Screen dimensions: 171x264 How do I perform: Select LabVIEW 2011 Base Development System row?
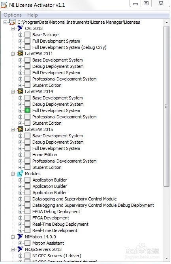(x=57, y=60)
